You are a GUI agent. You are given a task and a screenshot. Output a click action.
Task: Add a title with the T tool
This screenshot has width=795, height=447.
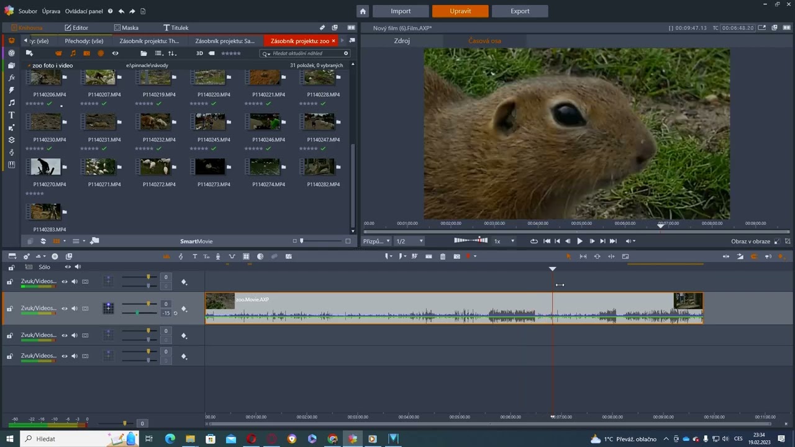(x=194, y=256)
